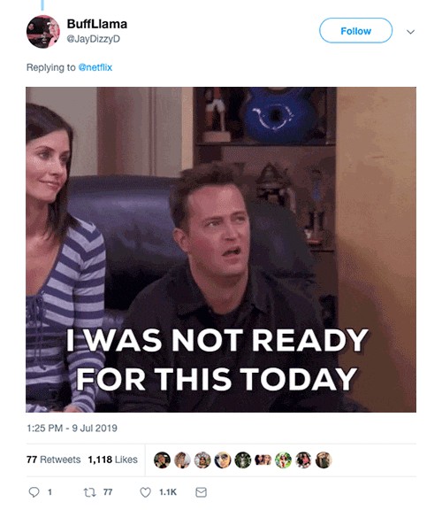The image size is (442, 510).
Task: Click the retweet arrows icon
Action: pyautogui.click(x=89, y=492)
